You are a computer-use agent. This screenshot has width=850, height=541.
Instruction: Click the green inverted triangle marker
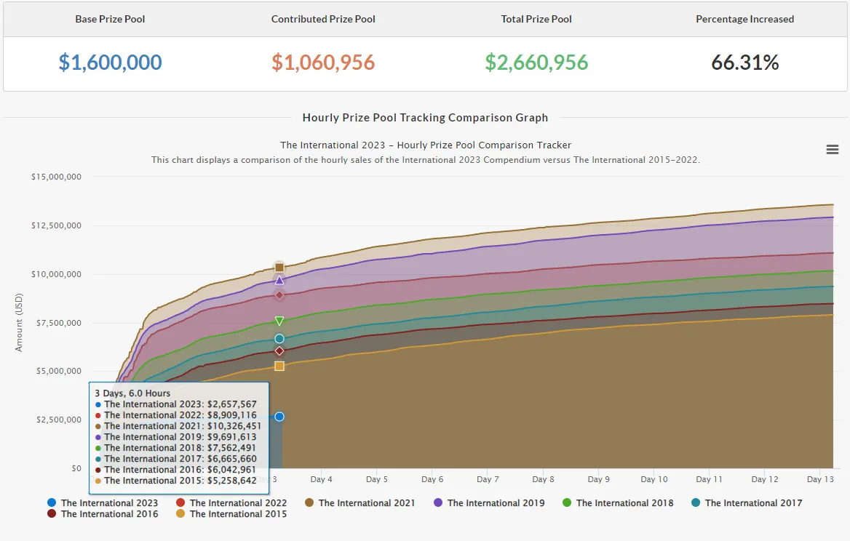pos(279,321)
